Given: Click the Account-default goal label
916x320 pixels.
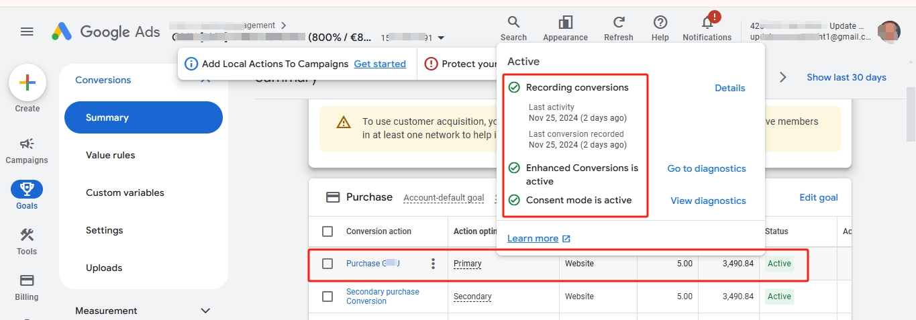Looking at the screenshot, I should (444, 198).
